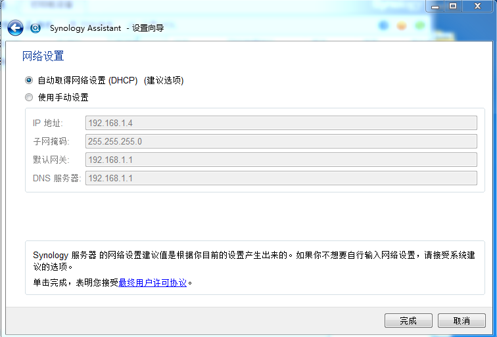Minimize the Synology Assistant window
This screenshot has height=337, width=497.
tap(435, 6)
